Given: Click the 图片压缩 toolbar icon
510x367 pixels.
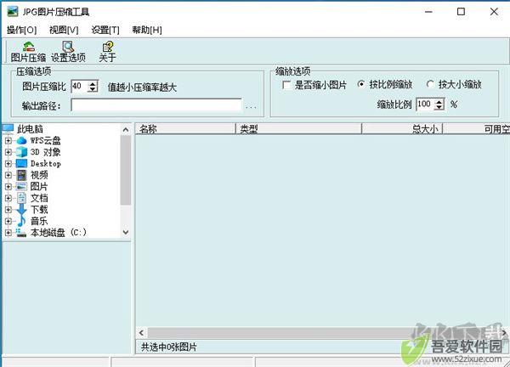Looking at the screenshot, I should pos(29,47).
